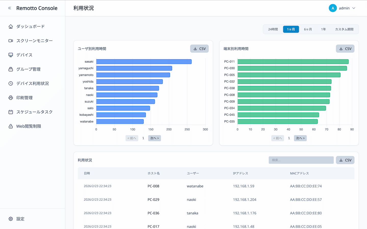Click PC-029 host cell

tap(153, 199)
